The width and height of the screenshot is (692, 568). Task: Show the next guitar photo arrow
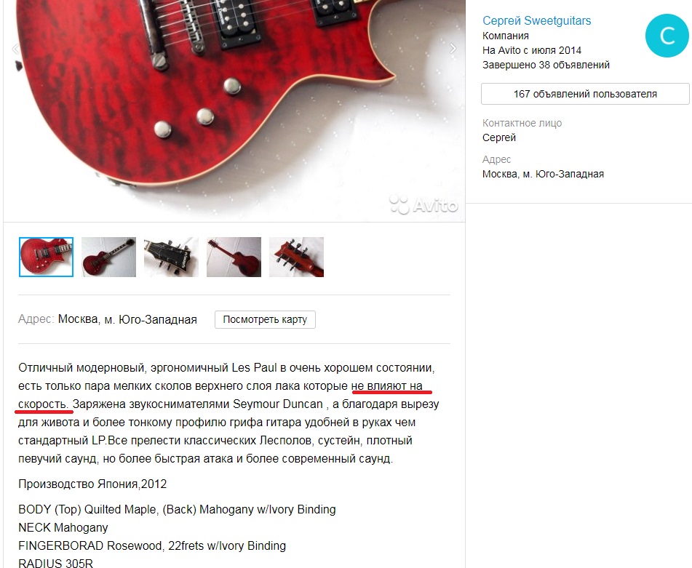pyautogui.click(x=453, y=49)
